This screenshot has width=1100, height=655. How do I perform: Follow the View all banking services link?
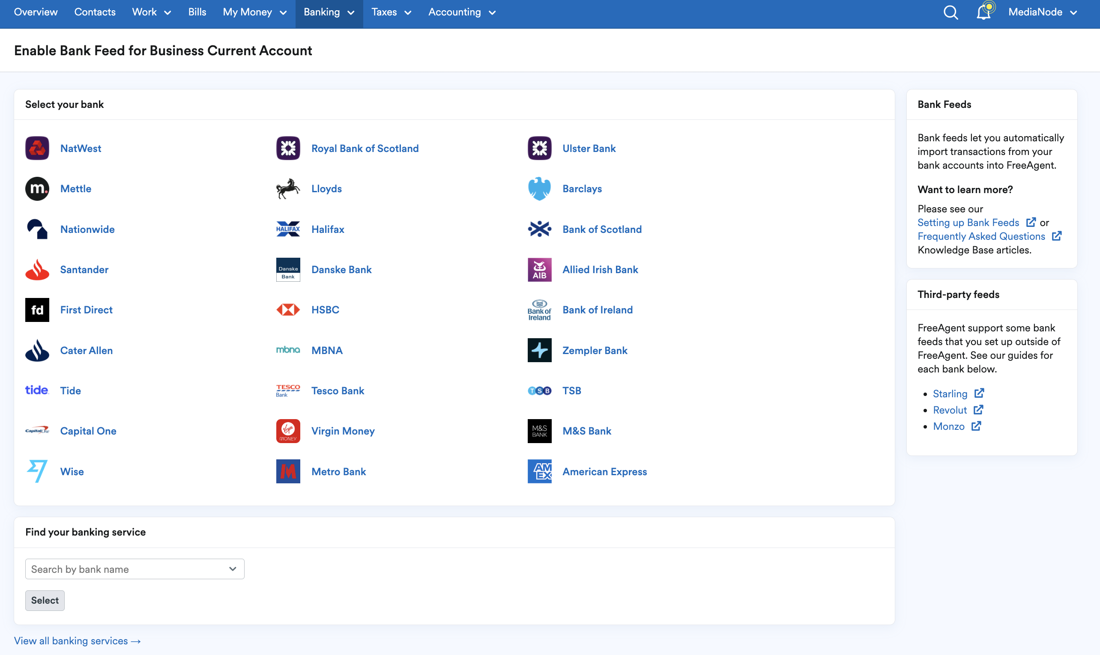coord(78,641)
